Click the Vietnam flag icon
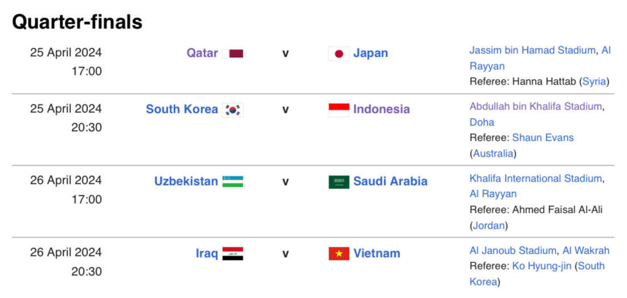This screenshot has width=627, height=298. tap(339, 254)
